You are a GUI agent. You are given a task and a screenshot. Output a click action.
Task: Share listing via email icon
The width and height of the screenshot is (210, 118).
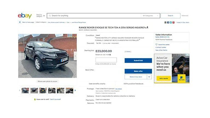click(165, 22)
